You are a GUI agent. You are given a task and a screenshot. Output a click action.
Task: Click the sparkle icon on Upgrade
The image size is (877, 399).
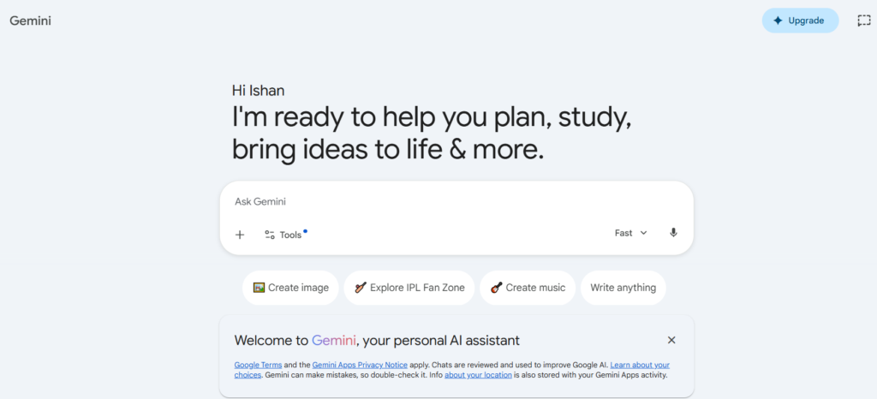pos(778,21)
